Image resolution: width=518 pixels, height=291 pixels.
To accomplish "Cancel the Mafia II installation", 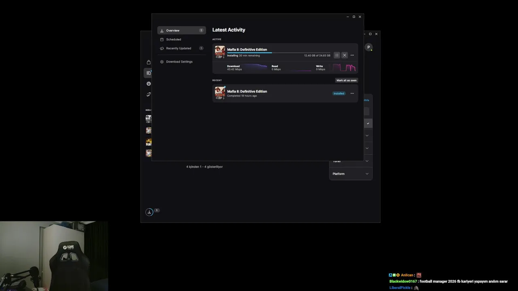I will 344,55.
